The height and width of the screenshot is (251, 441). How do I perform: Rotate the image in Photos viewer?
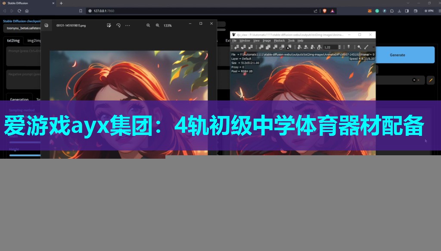(x=118, y=25)
